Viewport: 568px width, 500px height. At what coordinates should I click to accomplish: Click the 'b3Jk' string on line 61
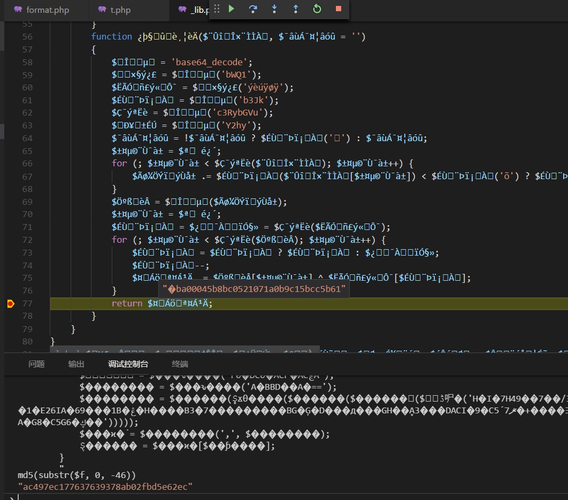[x=254, y=100]
